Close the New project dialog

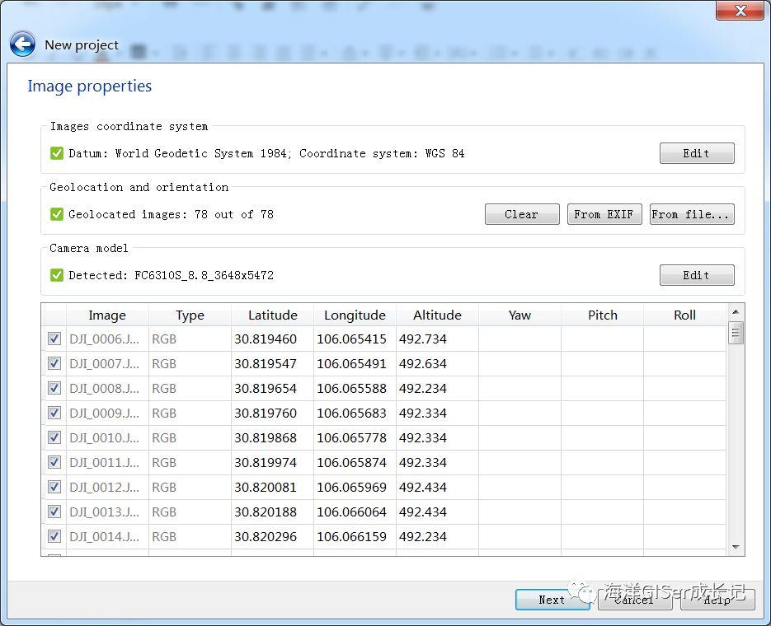click(740, 11)
